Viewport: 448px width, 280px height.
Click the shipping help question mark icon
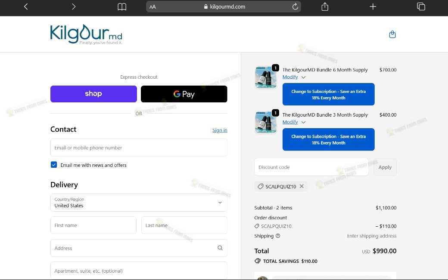pyautogui.click(x=278, y=236)
